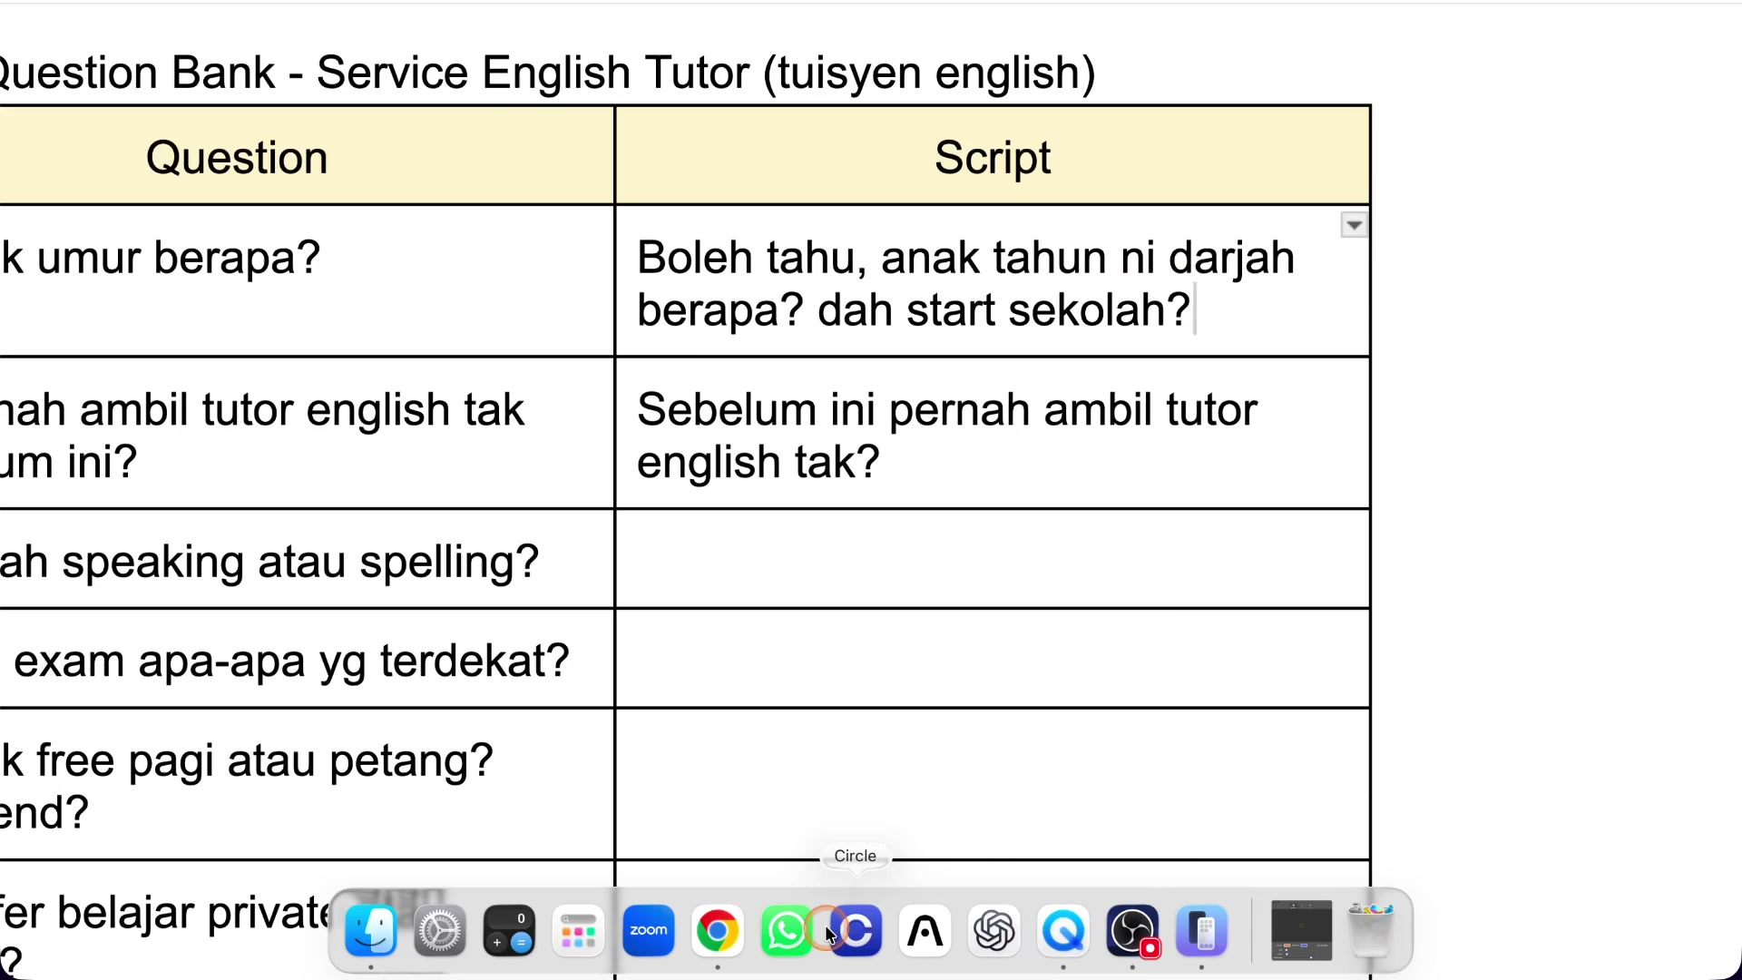Click empty script cell beside 'speaking atau spelling?'
This screenshot has height=980, width=1742.
pyautogui.click(x=993, y=560)
